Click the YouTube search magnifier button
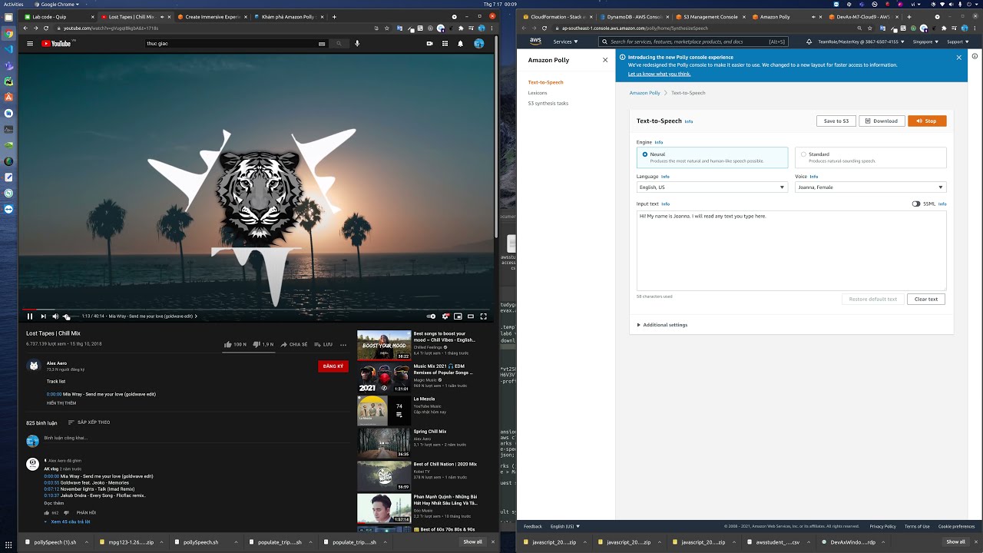Viewport: 983px width, 553px height. (339, 44)
